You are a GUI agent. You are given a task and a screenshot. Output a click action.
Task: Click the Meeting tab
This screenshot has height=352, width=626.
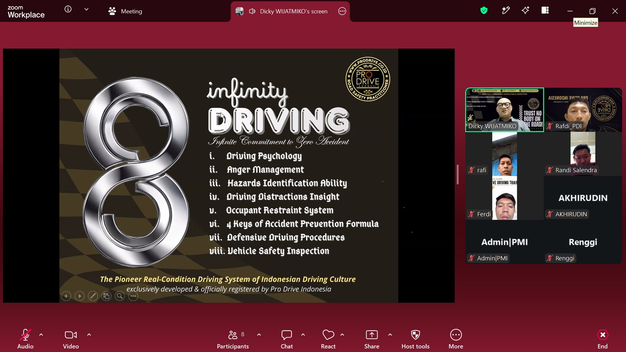[125, 11]
